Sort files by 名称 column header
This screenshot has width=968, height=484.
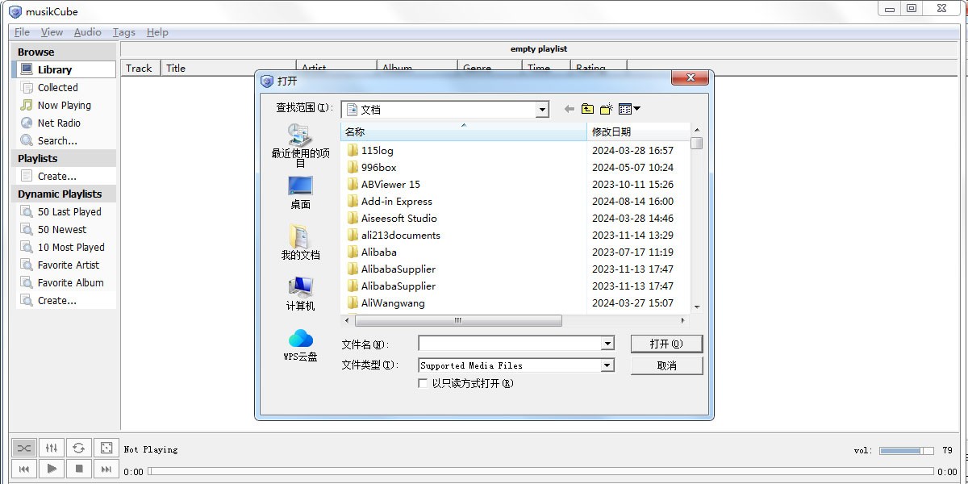(463, 131)
